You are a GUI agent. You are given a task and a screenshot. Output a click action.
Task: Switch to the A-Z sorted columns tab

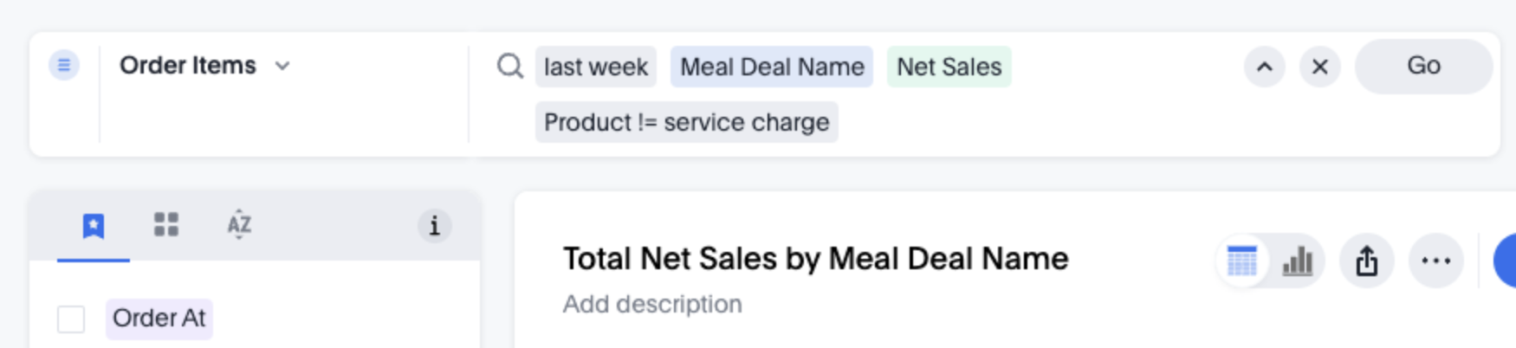click(x=239, y=225)
